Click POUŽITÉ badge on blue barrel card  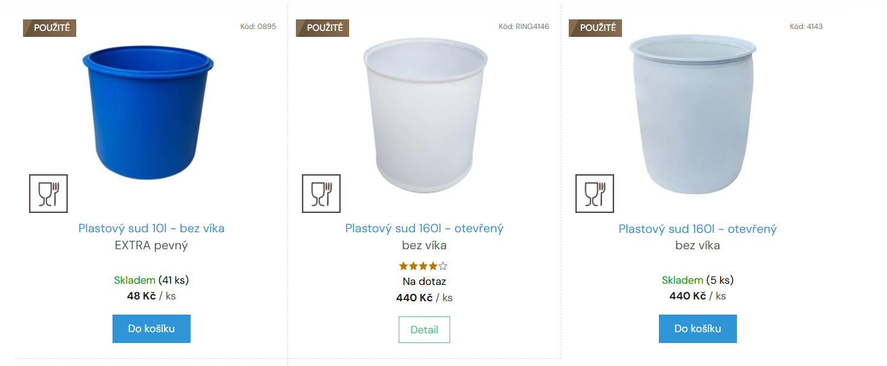51,28
